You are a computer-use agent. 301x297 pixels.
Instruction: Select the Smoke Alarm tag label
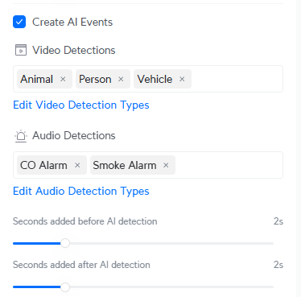[x=125, y=165]
